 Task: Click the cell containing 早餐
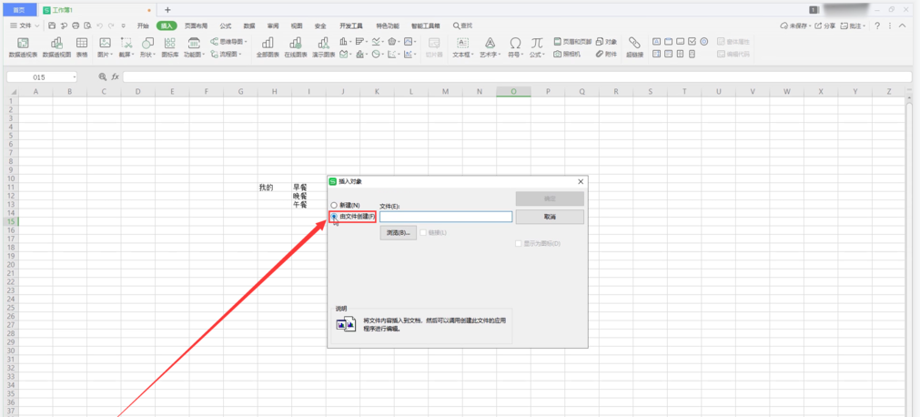[308, 188]
